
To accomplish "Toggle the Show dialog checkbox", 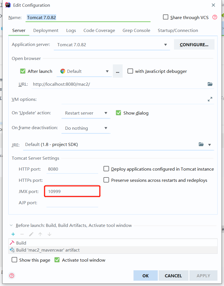I will [118, 113].
